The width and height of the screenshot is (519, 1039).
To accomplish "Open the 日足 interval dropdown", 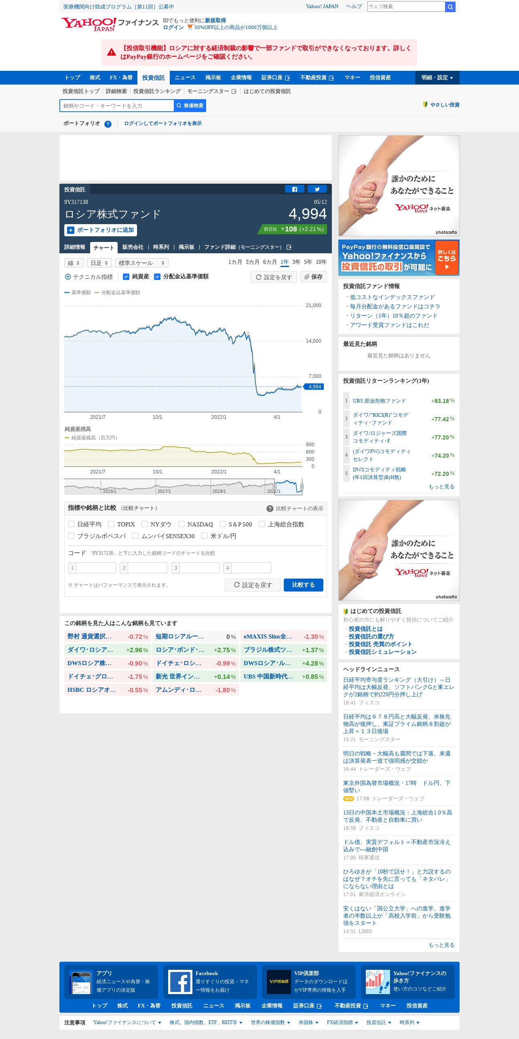I will click(99, 263).
